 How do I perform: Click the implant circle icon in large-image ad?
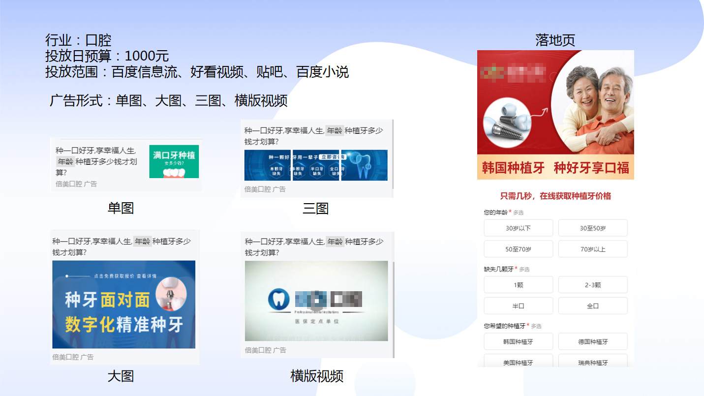(171, 294)
